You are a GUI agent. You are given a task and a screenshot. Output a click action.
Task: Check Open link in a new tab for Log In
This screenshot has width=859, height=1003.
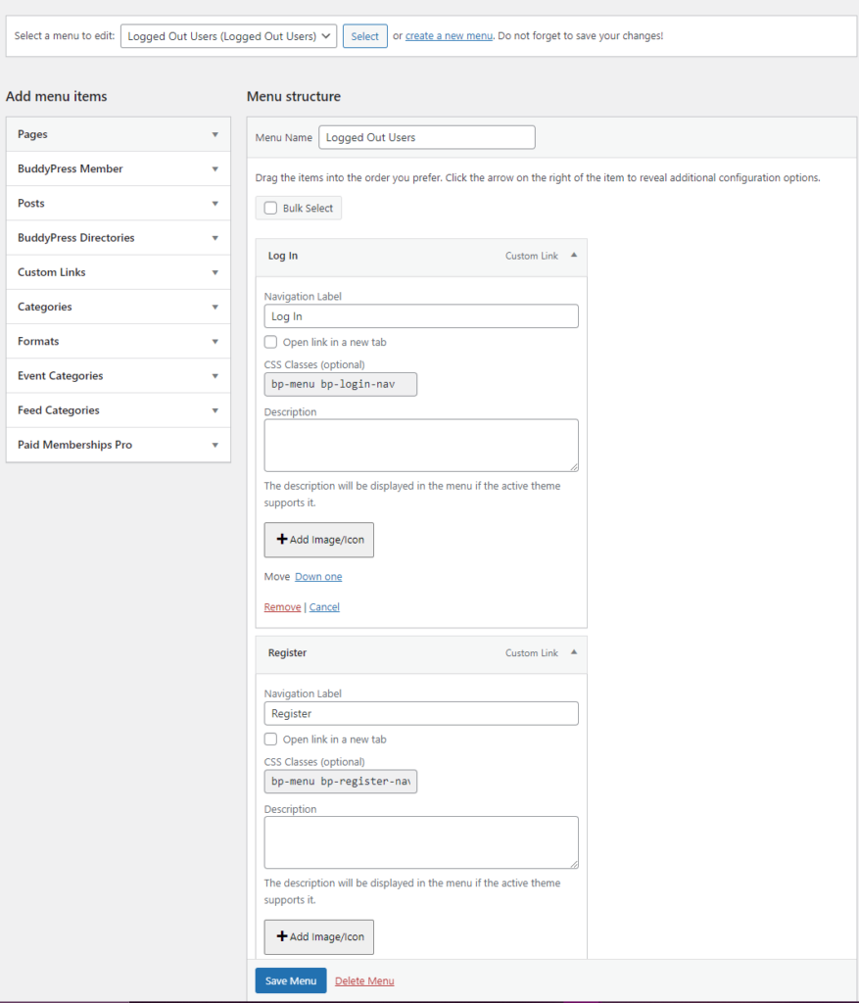270,342
